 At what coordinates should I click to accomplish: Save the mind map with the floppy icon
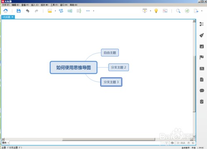(x=19, y=11)
